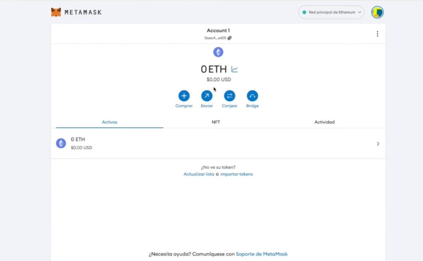Click the ETH token icon in asset list

point(61,143)
